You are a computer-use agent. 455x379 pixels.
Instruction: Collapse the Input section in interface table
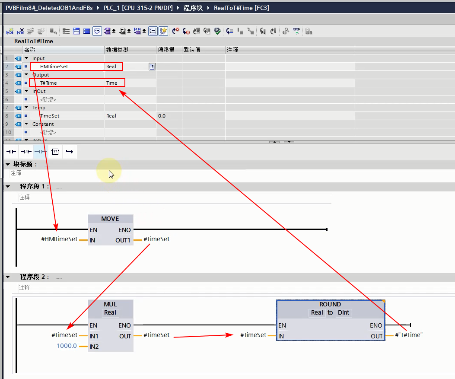26,58
